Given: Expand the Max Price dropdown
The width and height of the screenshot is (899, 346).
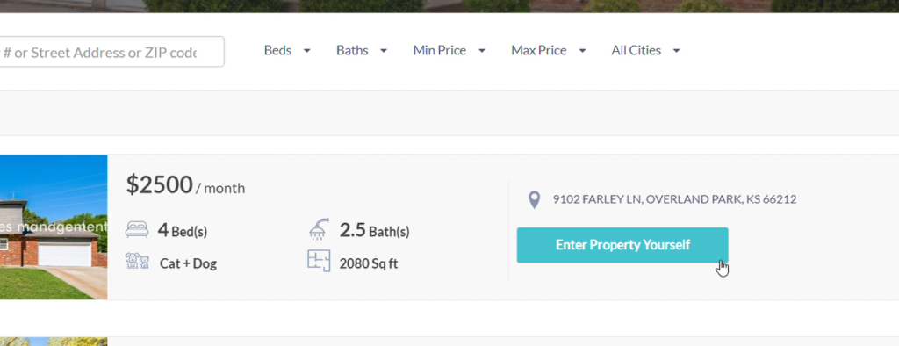Looking at the screenshot, I should point(549,50).
